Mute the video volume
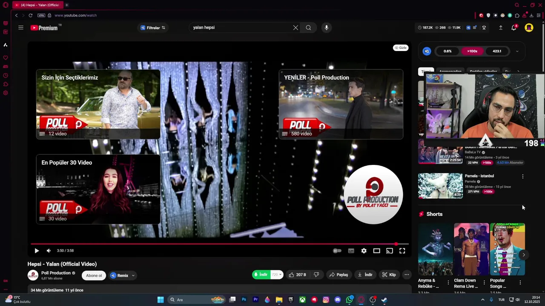 pyautogui.click(x=49, y=251)
